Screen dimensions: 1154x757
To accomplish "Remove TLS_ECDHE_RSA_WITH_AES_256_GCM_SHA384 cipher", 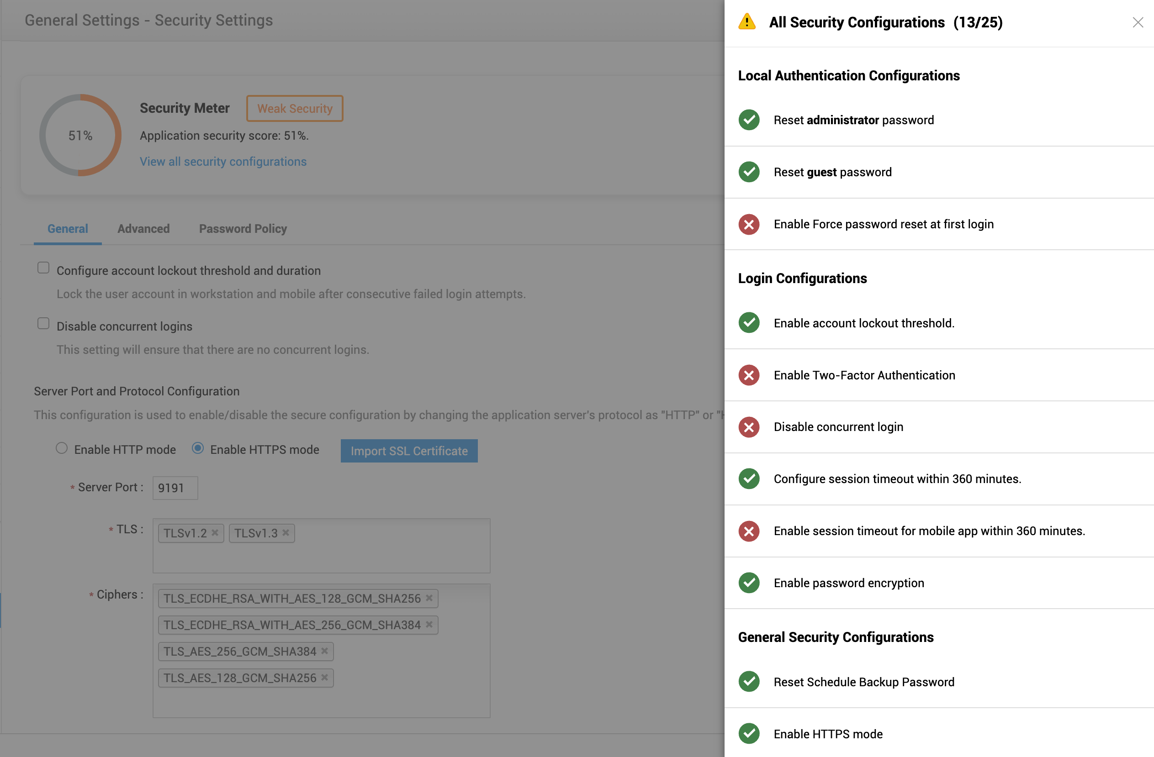I will point(429,624).
